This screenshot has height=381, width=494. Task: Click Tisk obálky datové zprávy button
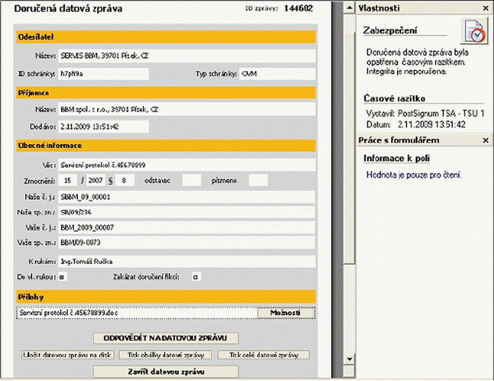pos(166,355)
